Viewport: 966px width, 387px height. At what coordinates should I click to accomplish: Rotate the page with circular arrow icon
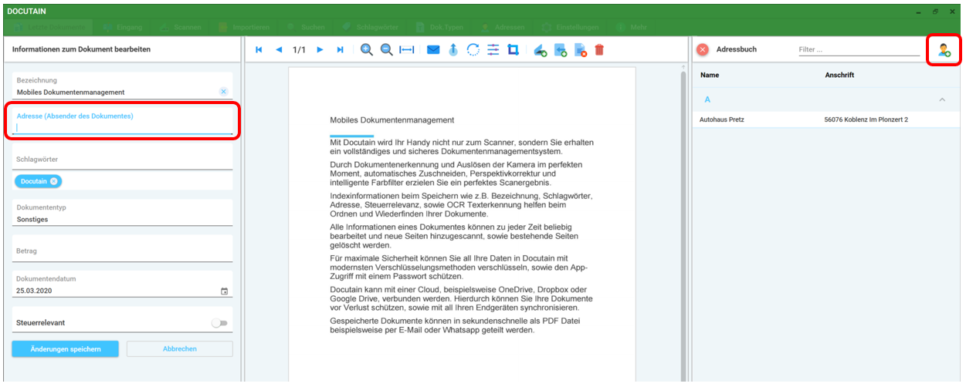click(473, 49)
